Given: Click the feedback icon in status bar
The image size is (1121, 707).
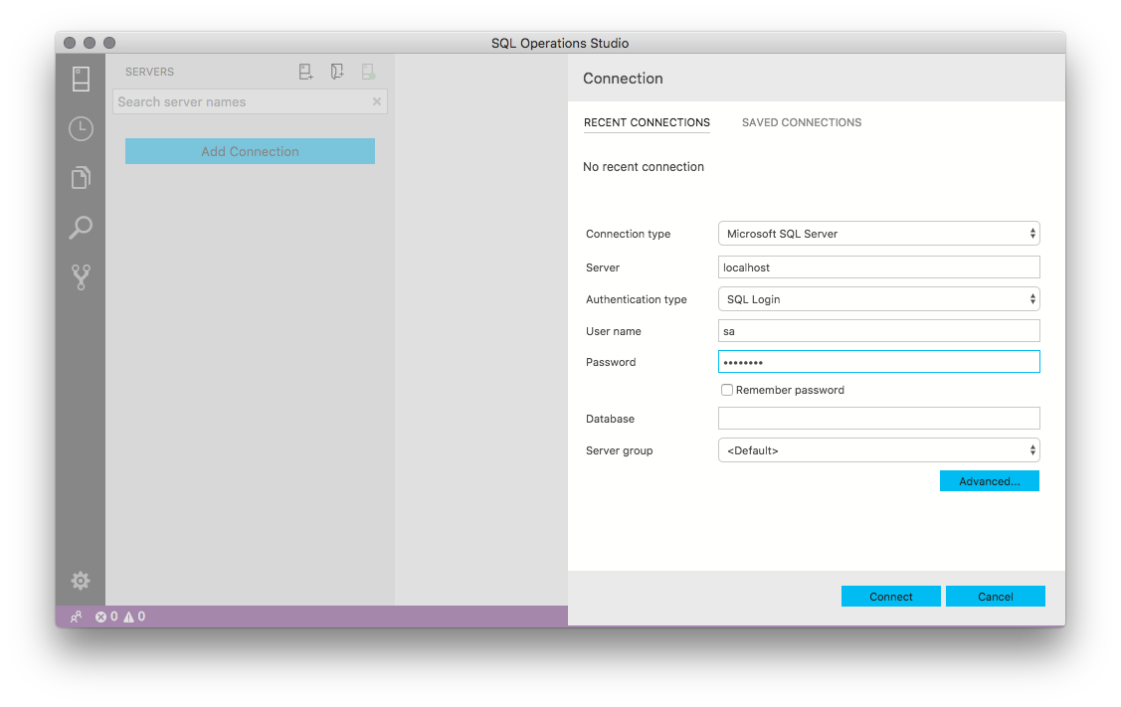Looking at the screenshot, I should pos(76,617).
